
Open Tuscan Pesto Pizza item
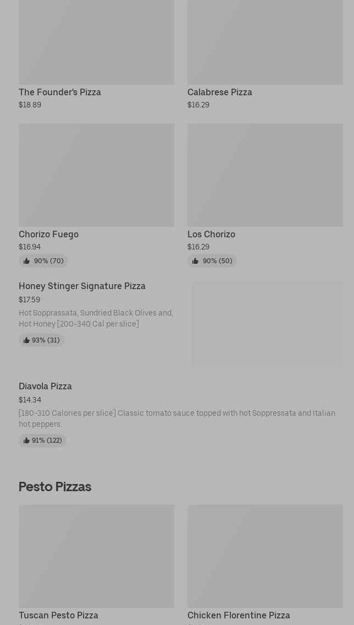[x=58, y=615]
